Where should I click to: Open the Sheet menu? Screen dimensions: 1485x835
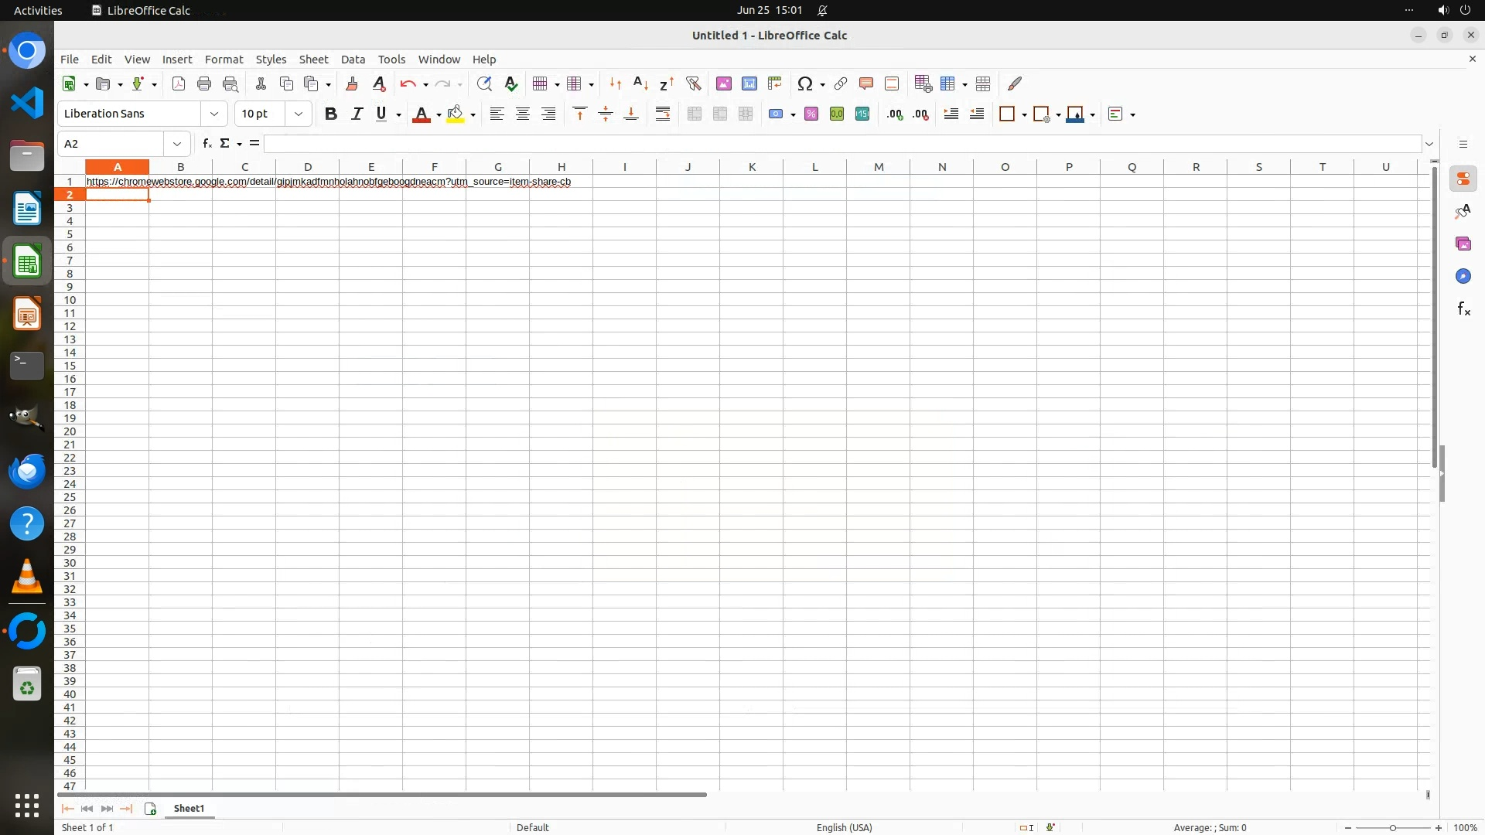pyautogui.click(x=313, y=60)
